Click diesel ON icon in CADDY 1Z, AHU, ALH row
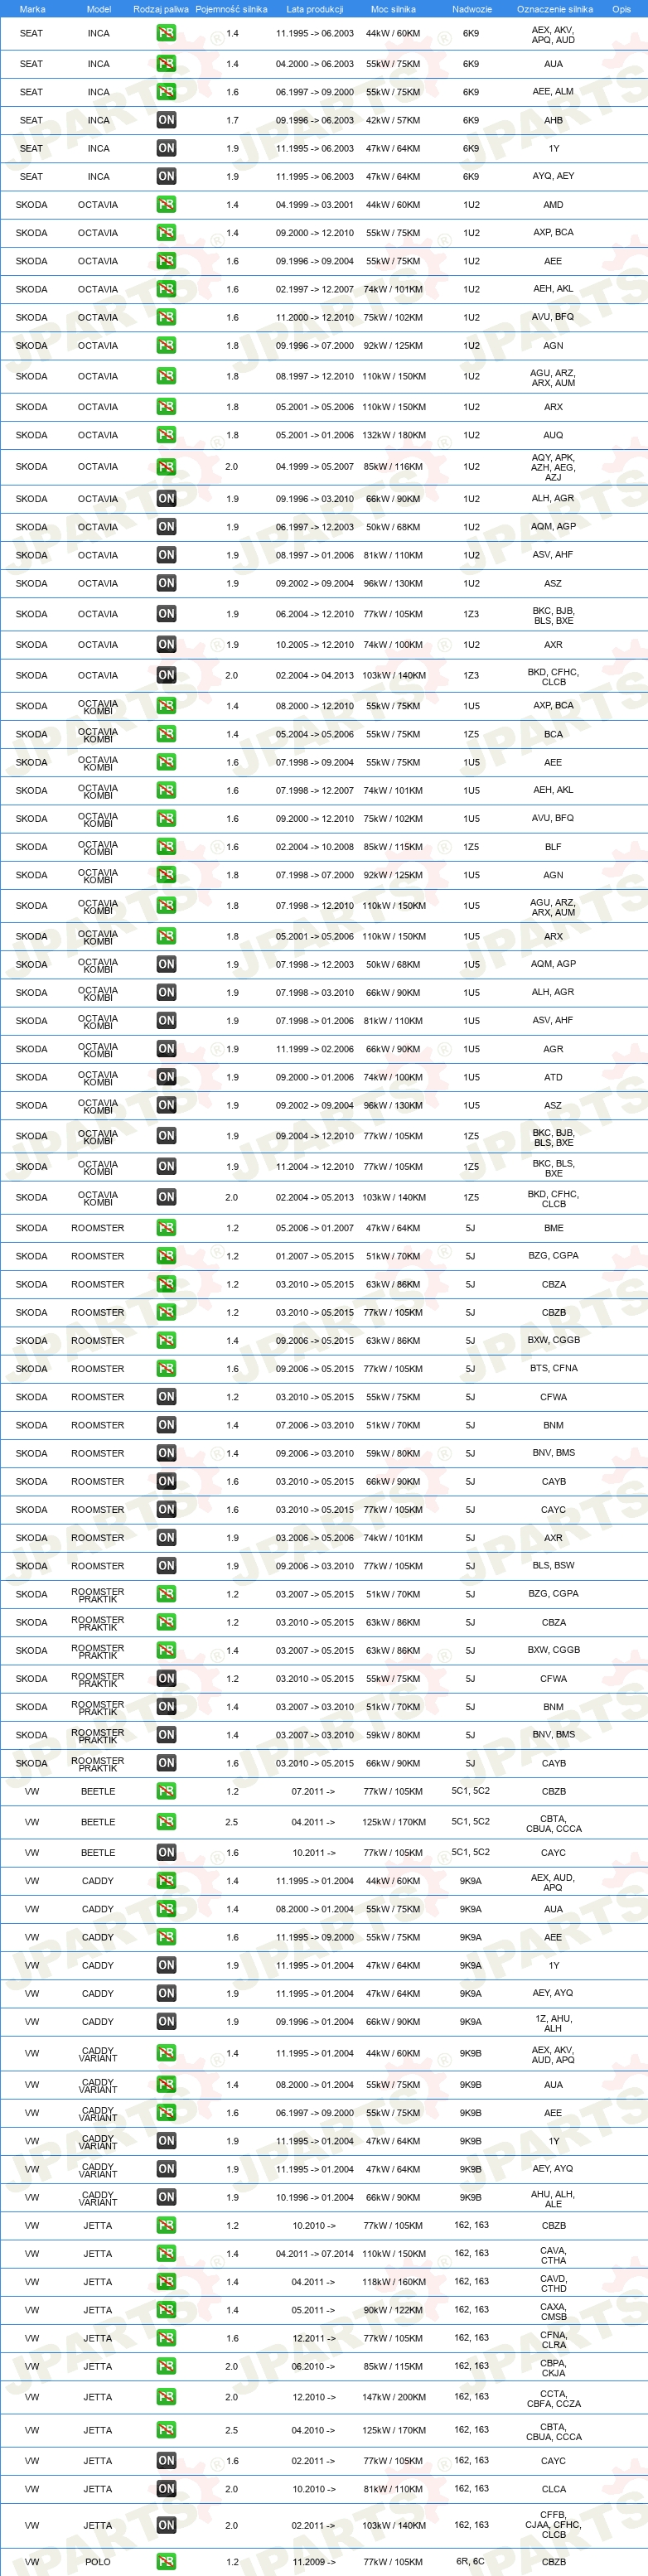The image size is (648, 2576). [166, 2022]
